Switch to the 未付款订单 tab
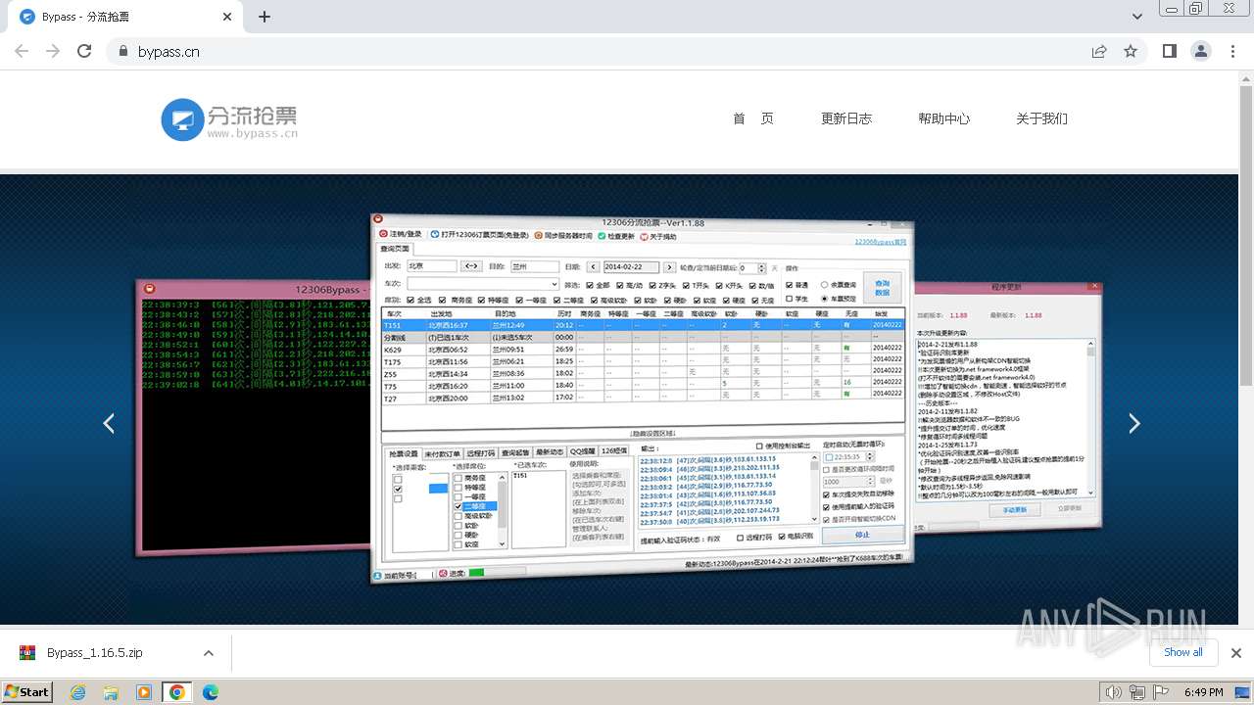This screenshot has height=705, width=1254. pos(441,453)
